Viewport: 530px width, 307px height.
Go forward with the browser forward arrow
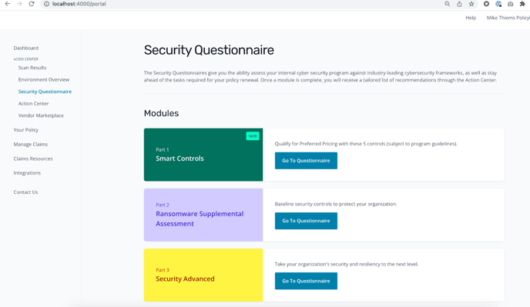click(19, 4)
